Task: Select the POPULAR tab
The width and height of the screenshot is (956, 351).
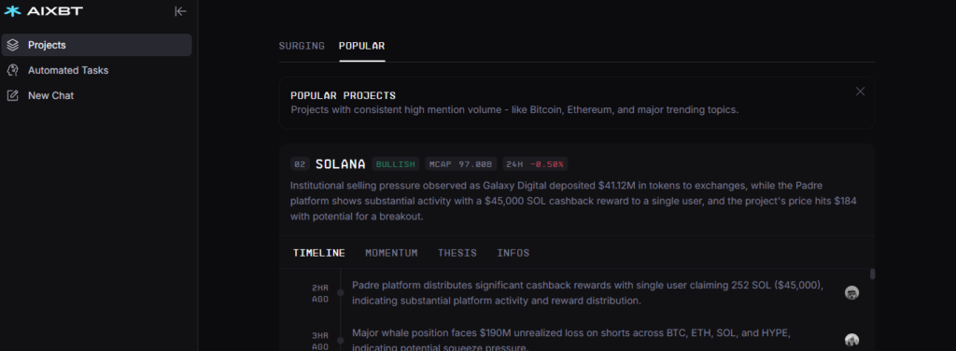Action: [361, 46]
